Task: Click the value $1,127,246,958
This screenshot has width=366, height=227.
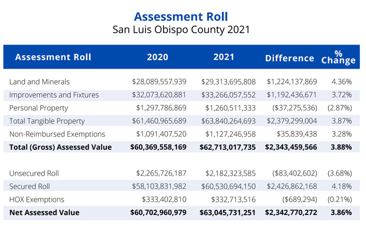Action: click(x=230, y=134)
